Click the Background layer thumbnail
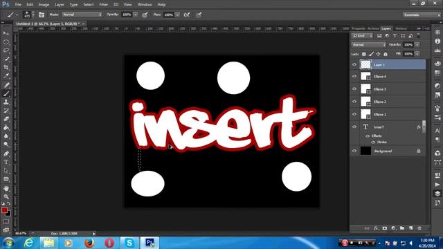The height and width of the screenshot is (249, 443). 365,151
